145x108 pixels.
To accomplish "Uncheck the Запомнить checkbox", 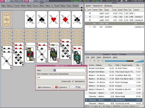I will pos(73,81).
